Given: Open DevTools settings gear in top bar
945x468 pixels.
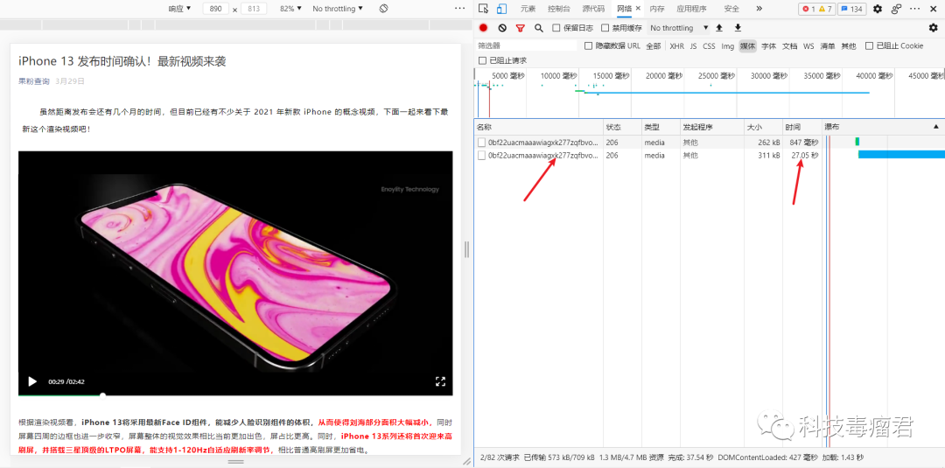Looking at the screenshot, I should (878, 9).
